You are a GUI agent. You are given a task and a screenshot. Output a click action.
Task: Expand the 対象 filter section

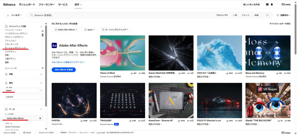coord(41,74)
